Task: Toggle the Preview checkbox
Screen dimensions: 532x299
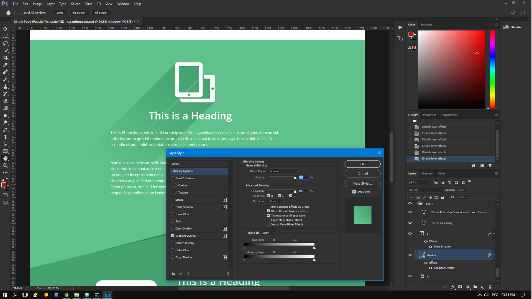Action: pyautogui.click(x=354, y=192)
